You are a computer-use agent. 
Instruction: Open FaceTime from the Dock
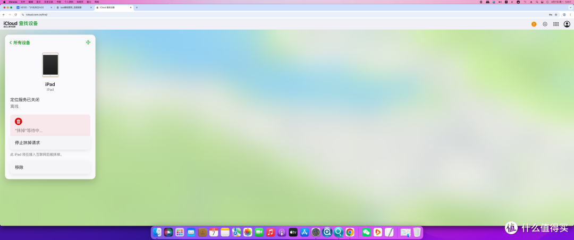pos(259,232)
